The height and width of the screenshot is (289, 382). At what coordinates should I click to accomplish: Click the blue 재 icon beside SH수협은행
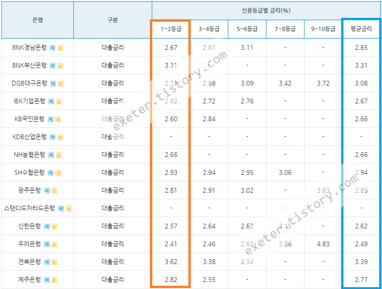coord(50,173)
